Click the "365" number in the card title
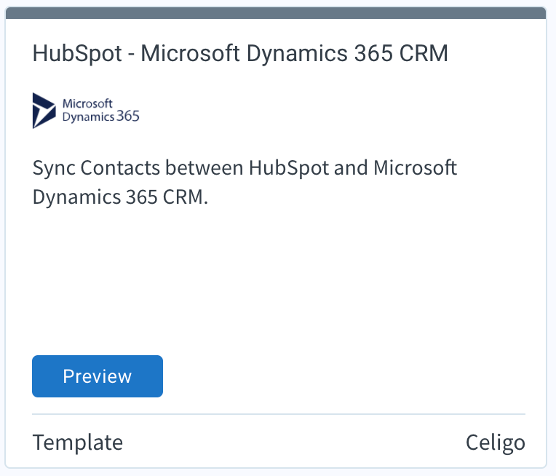Image resolution: width=556 pixels, height=476 pixels. coord(373,54)
